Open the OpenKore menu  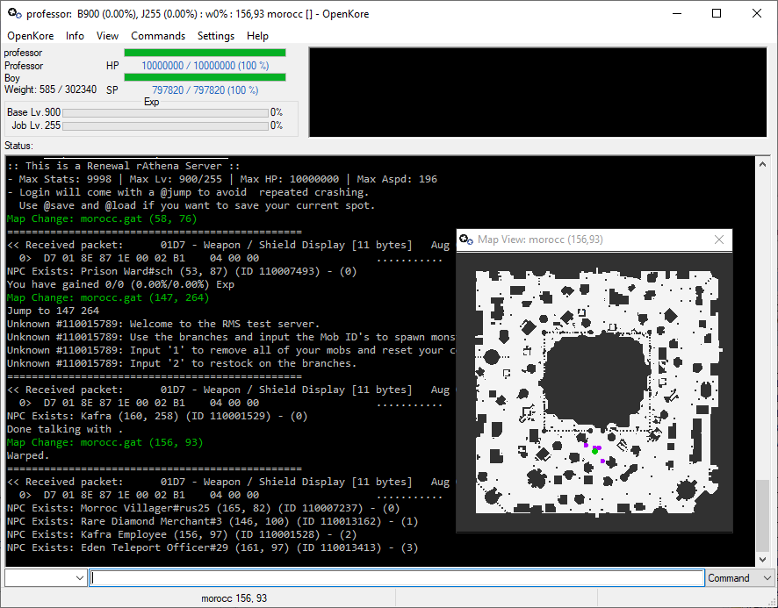coord(30,36)
